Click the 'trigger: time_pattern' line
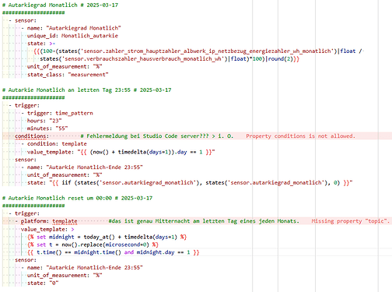Image resolution: width=392 pixels, height=292 pixels. (x=60, y=113)
